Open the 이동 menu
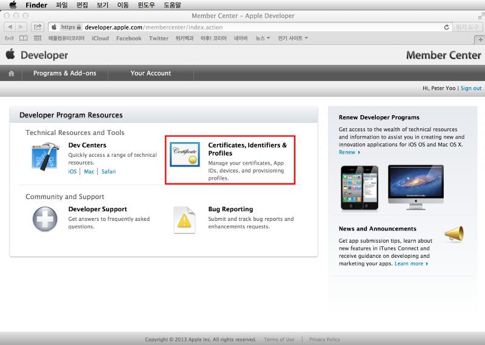Image resolution: width=485 pixels, height=345 pixels. click(x=123, y=5)
